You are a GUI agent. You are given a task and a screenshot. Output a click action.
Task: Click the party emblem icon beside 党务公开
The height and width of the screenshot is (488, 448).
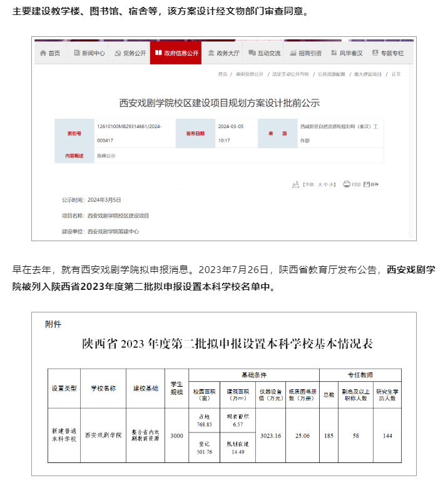point(118,53)
